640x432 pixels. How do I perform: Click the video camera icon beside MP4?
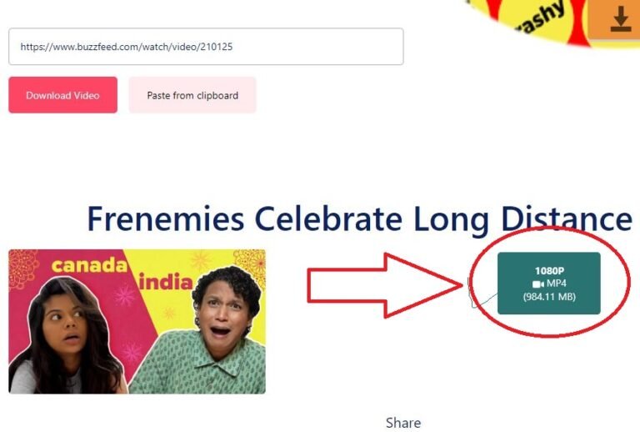tap(538, 284)
